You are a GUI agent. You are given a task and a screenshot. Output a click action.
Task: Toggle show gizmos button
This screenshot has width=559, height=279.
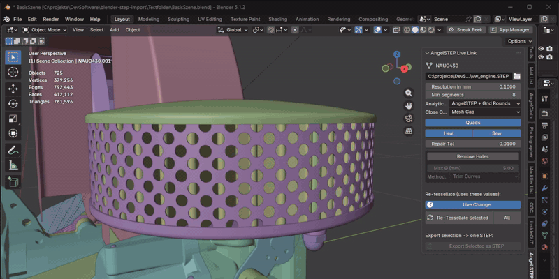pos(358,30)
